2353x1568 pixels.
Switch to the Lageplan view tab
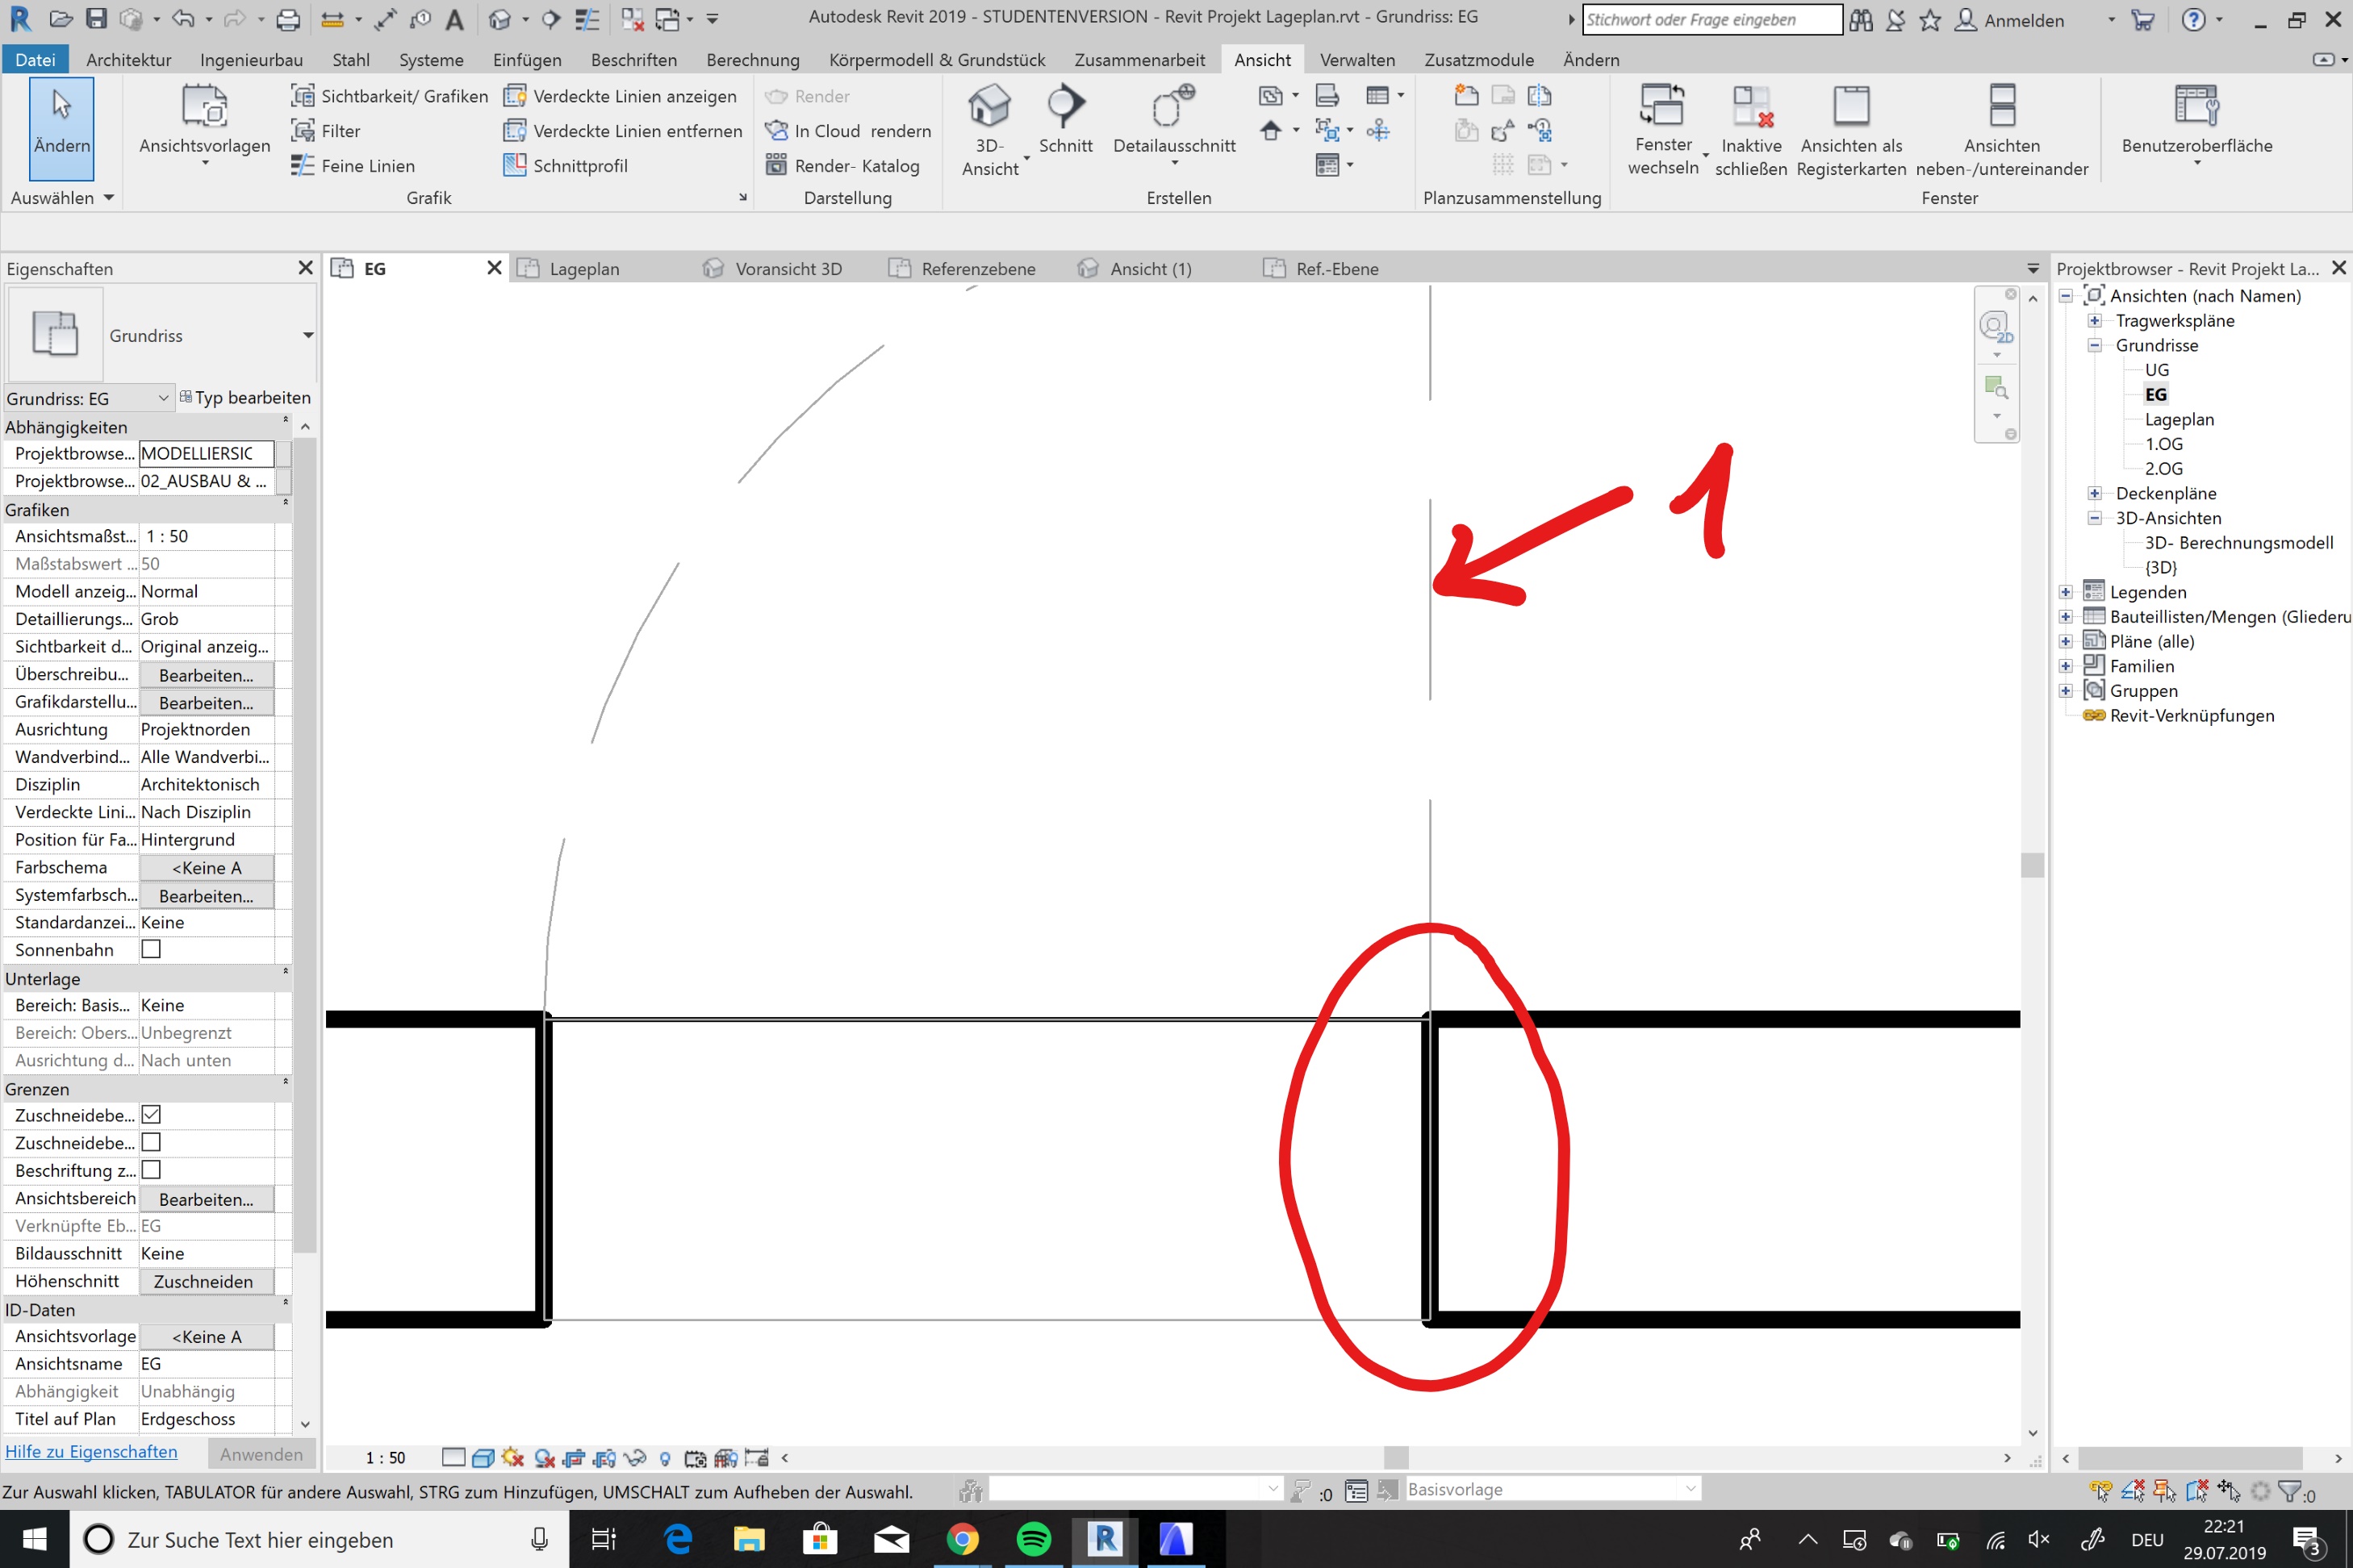point(584,268)
